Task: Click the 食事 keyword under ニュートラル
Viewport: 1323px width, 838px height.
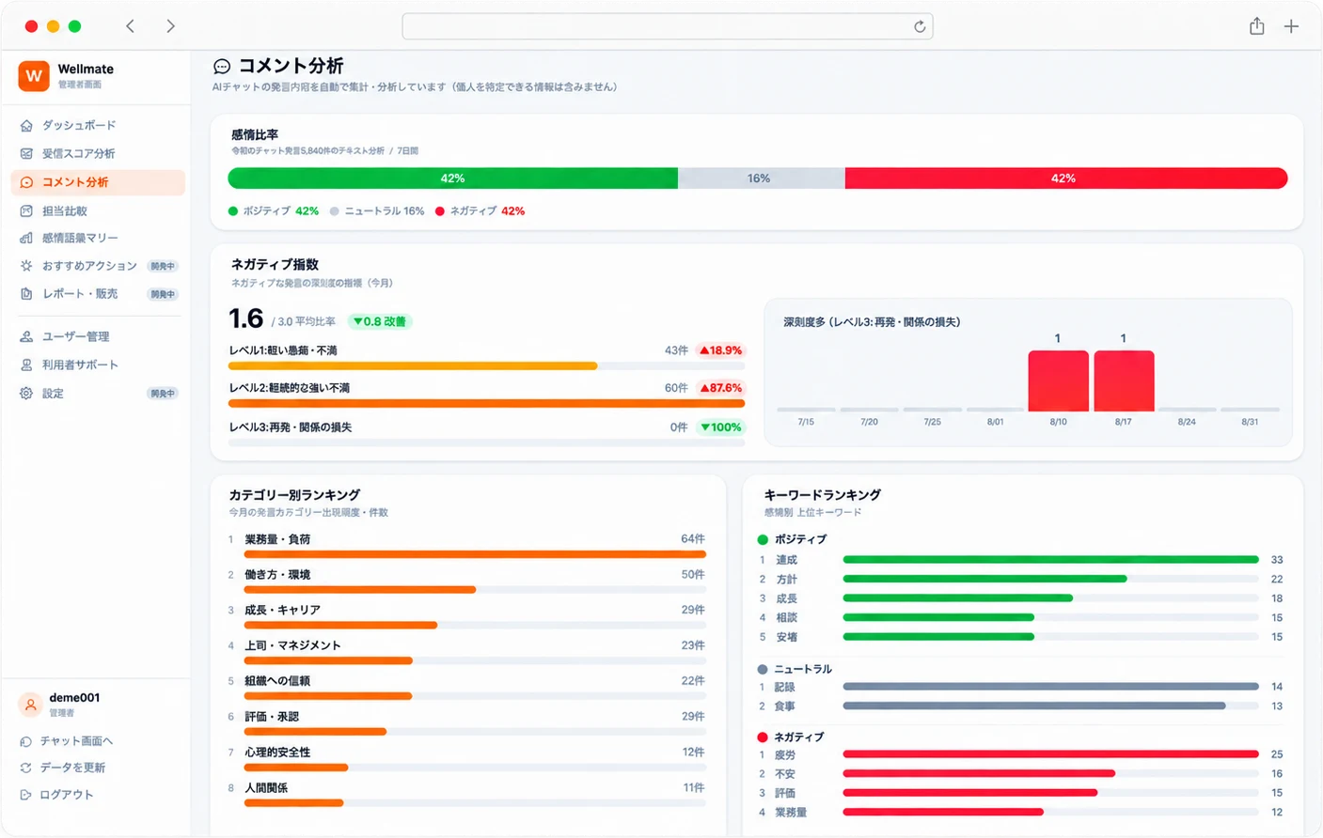Action: 785,706
